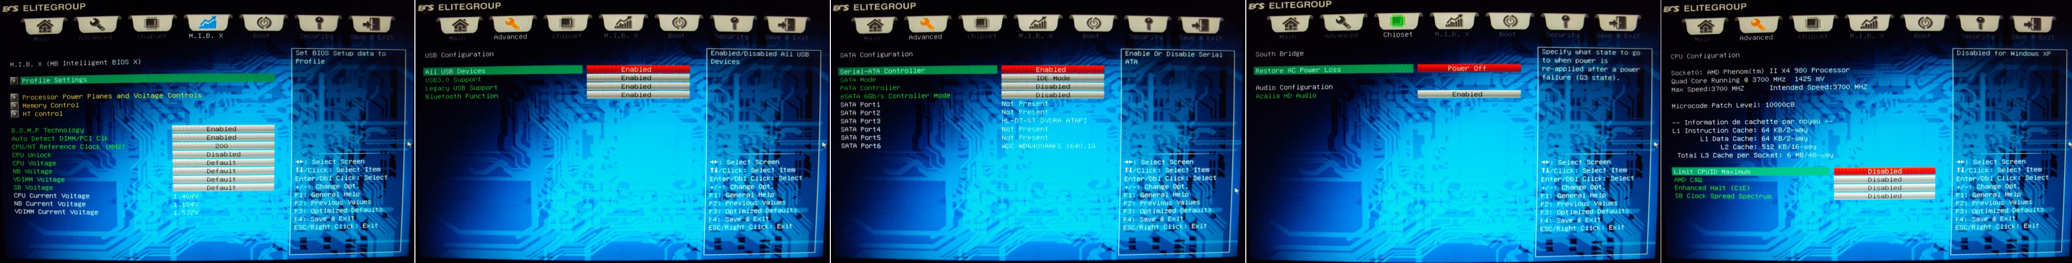Toggle USB3.0 Support Enabled value
The image size is (2072, 263).
(638, 78)
